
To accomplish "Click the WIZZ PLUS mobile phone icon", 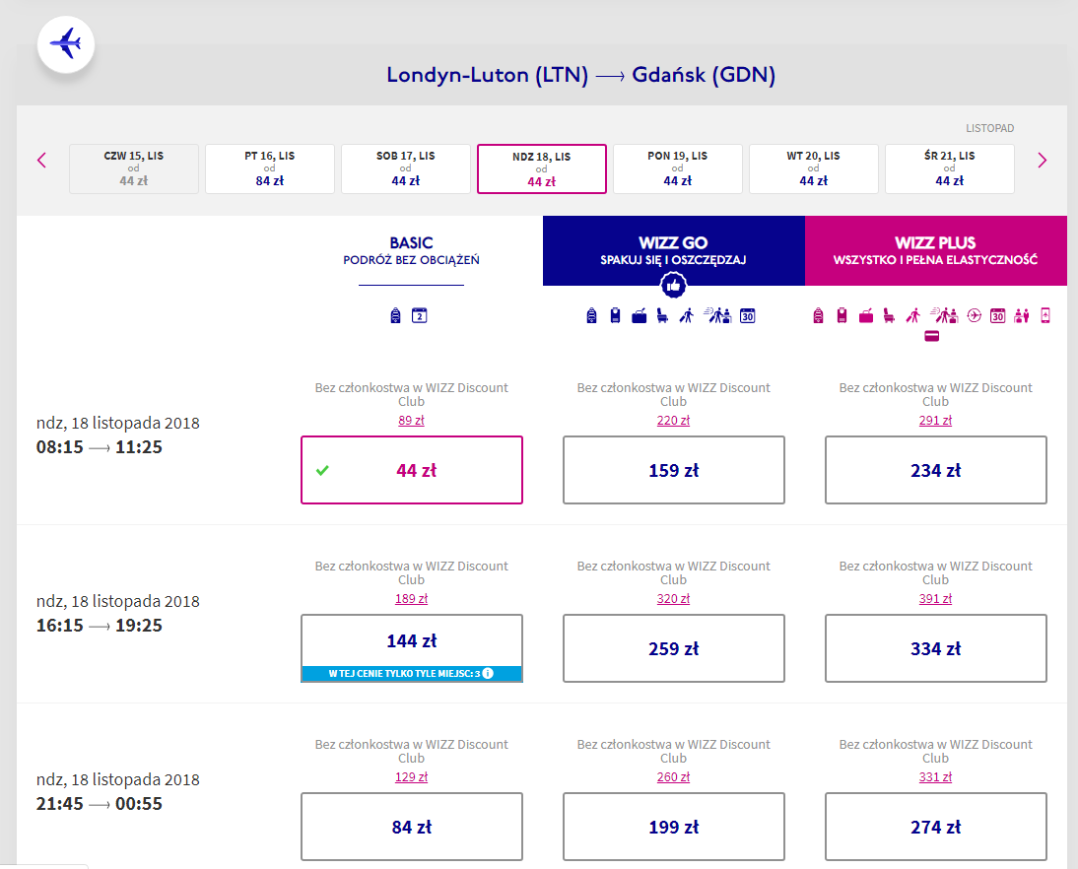I will click(x=1045, y=315).
